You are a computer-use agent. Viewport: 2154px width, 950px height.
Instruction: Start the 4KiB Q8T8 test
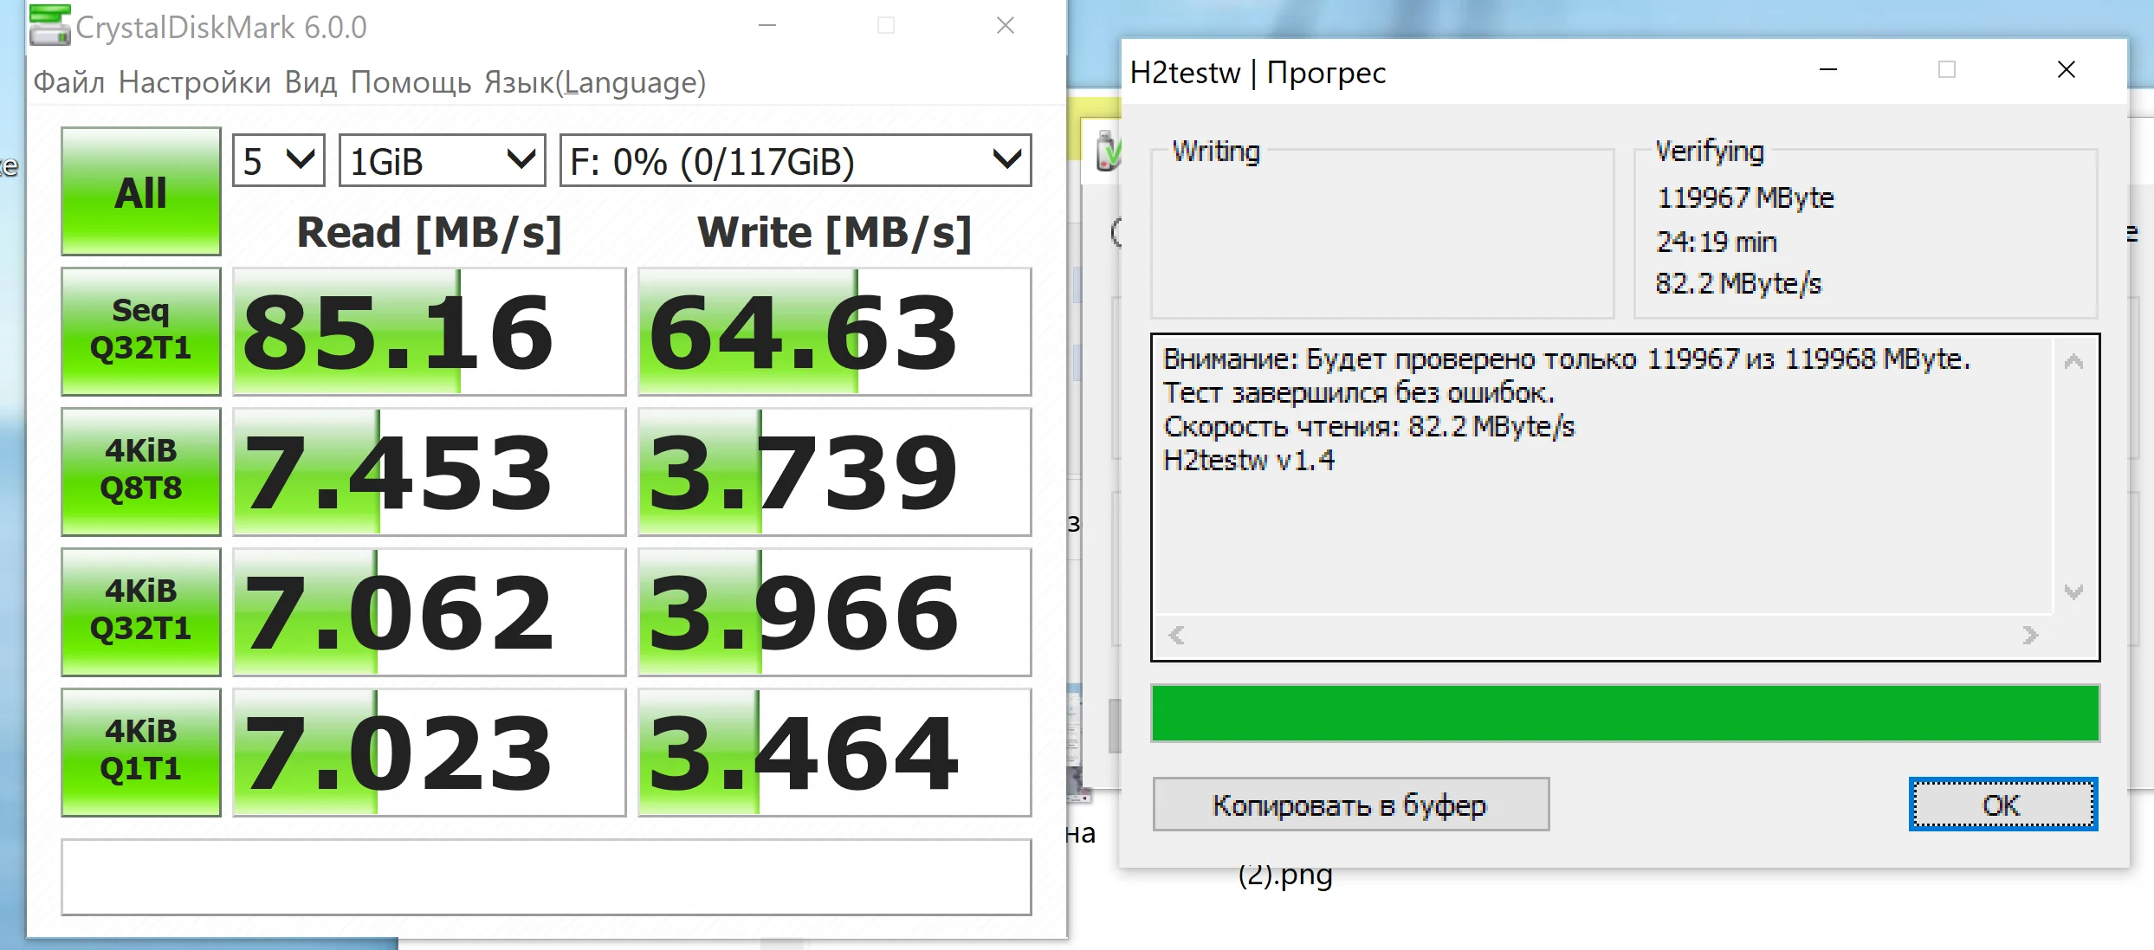point(141,471)
